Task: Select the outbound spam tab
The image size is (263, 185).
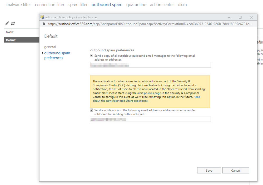Action: pos(107,5)
